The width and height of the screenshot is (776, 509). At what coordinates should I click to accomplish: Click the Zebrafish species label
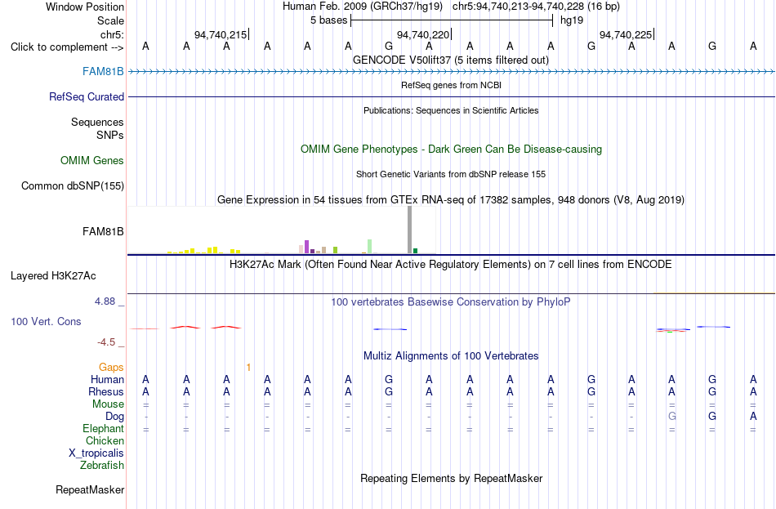[102, 466]
